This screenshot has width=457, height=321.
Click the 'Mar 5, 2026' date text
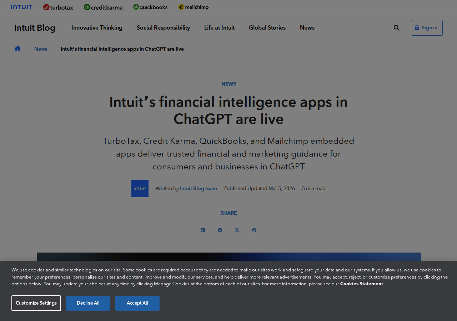tap(282, 189)
